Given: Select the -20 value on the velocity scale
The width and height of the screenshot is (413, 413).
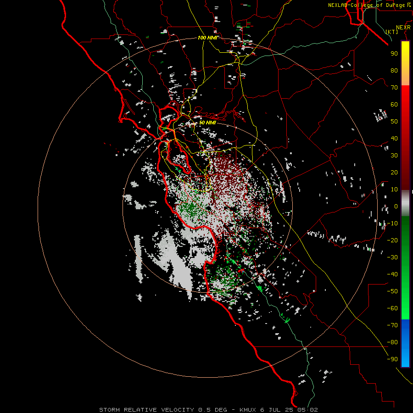Looking at the screenshot, I should [x=392, y=240].
